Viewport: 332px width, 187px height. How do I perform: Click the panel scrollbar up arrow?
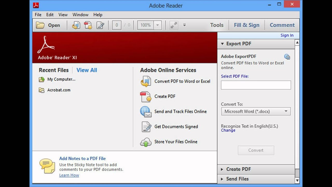[x=297, y=42]
